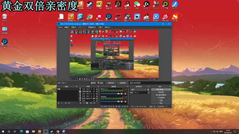Mute the 麦克风/Aux speaker icon
This screenshot has height=134, width=239.
pyautogui.click(x=122, y=94)
